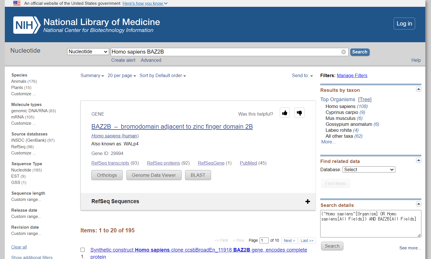431x259 pixels.
Task: Filter by Animals species
Action: 19,81
